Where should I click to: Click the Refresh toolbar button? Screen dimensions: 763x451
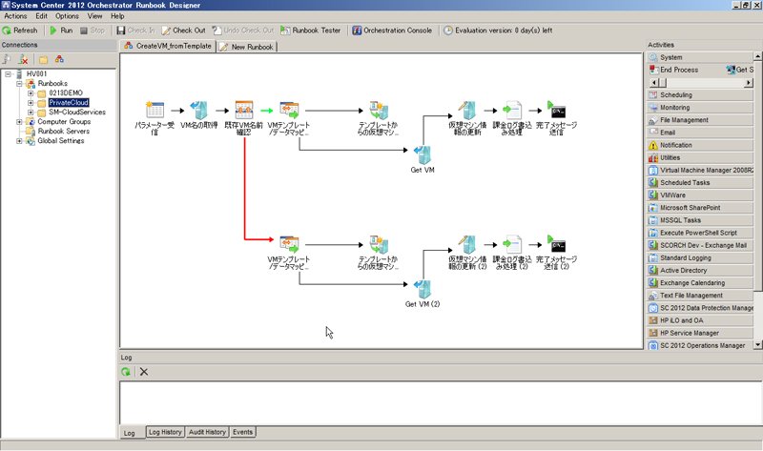pyautogui.click(x=20, y=31)
